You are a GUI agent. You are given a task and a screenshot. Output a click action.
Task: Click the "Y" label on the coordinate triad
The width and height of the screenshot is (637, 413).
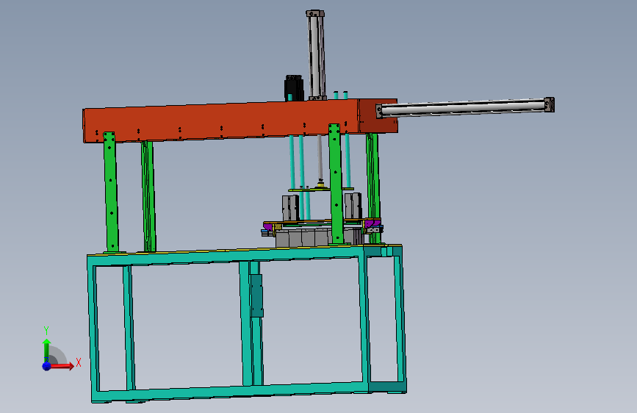(46, 331)
